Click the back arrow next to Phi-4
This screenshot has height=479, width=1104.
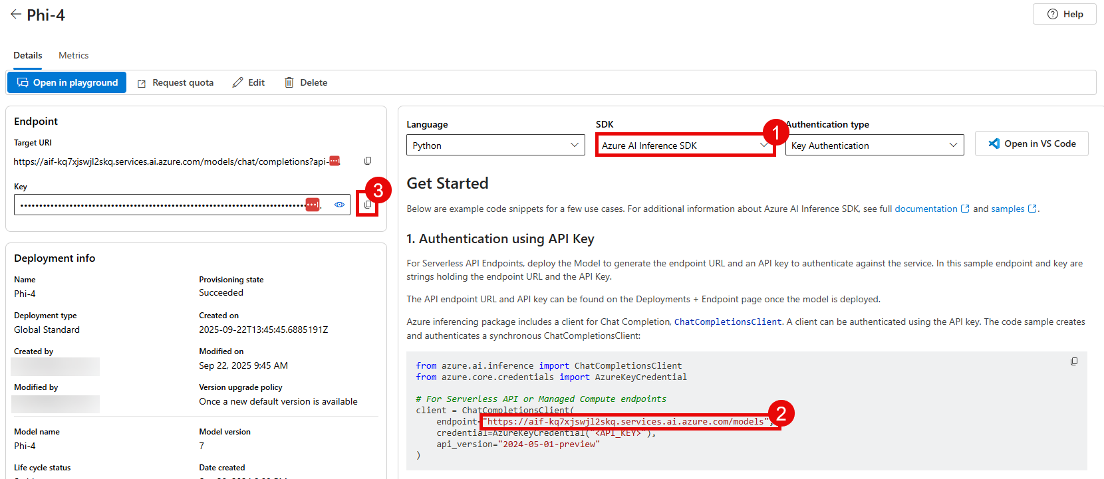(15, 15)
